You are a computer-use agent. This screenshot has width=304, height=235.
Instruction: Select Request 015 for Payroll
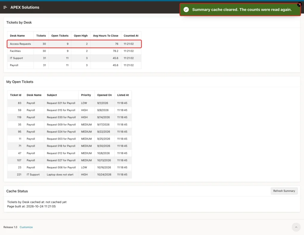tap(61, 110)
